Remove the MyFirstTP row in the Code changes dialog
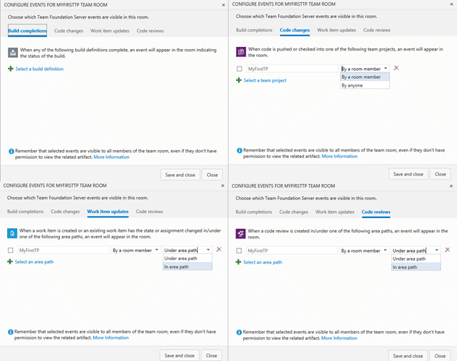 (x=396, y=68)
